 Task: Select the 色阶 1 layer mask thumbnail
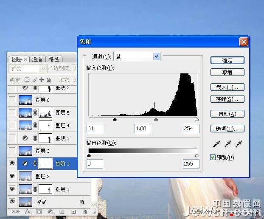[x=45, y=163]
